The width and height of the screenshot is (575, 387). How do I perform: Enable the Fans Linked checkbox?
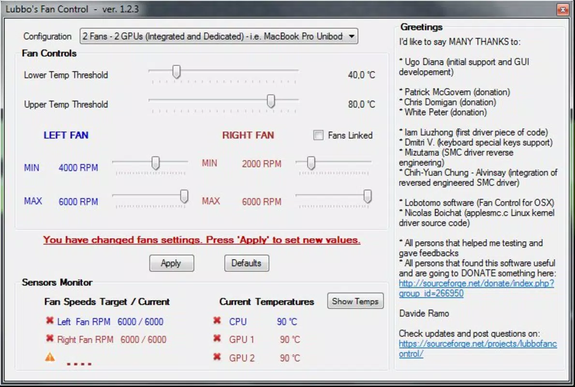[318, 135]
